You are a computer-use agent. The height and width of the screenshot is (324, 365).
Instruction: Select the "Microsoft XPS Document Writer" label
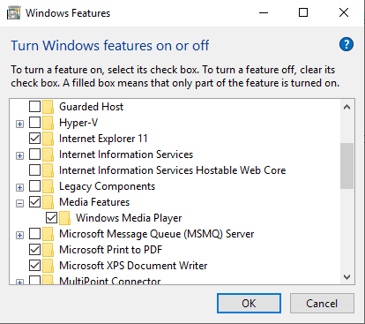point(133,266)
